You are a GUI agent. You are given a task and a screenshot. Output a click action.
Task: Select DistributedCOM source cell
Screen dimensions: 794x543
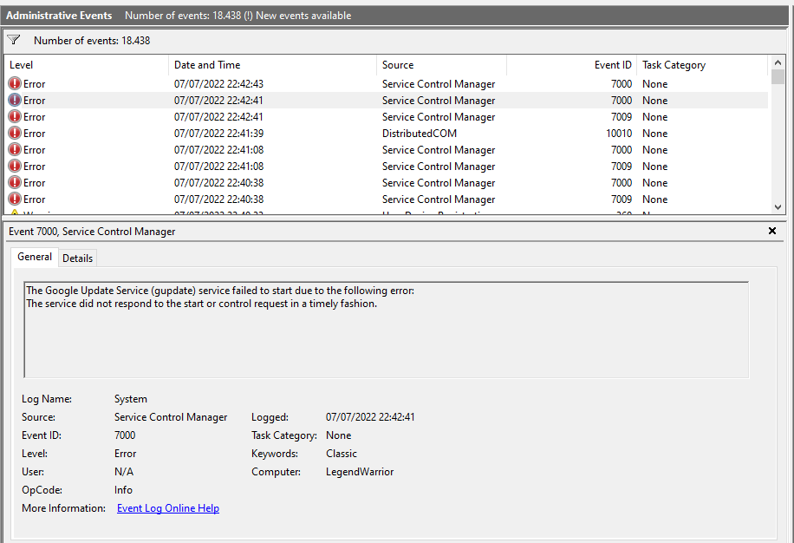click(420, 134)
